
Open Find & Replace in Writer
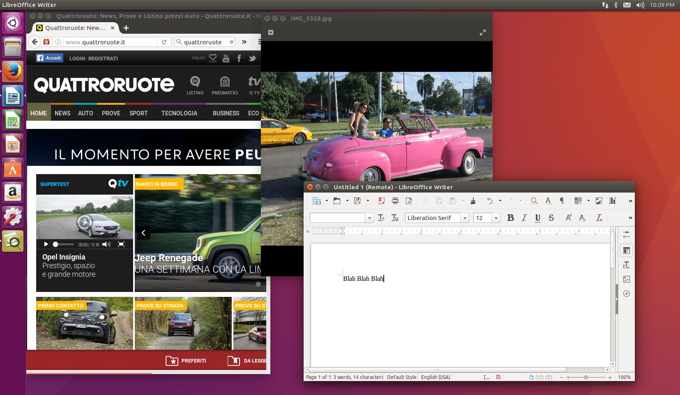(534, 201)
